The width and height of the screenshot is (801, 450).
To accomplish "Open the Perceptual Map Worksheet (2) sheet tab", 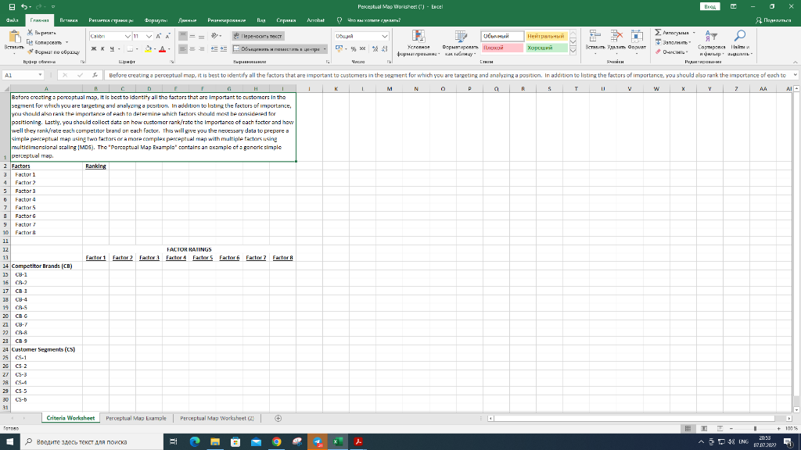I will pos(217,418).
